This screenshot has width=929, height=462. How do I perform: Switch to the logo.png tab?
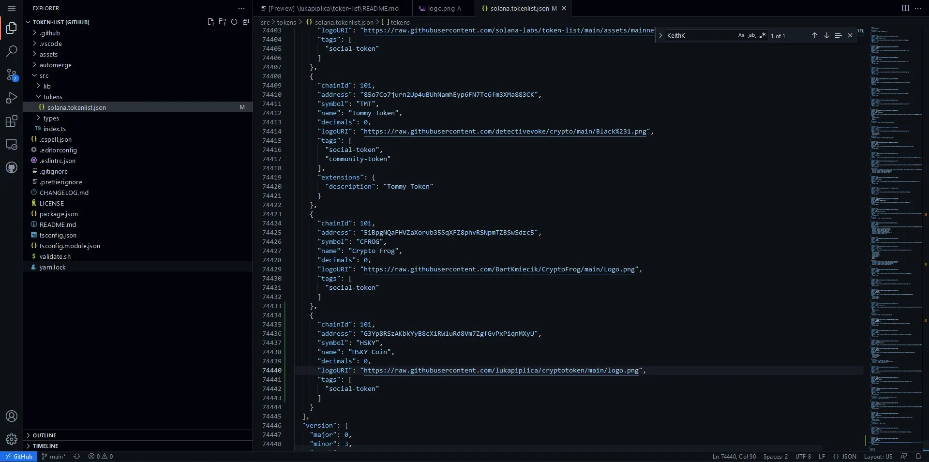444,8
